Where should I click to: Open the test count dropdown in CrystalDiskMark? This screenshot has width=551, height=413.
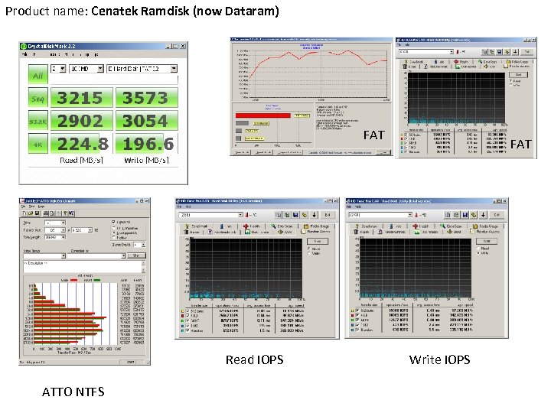click(59, 69)
